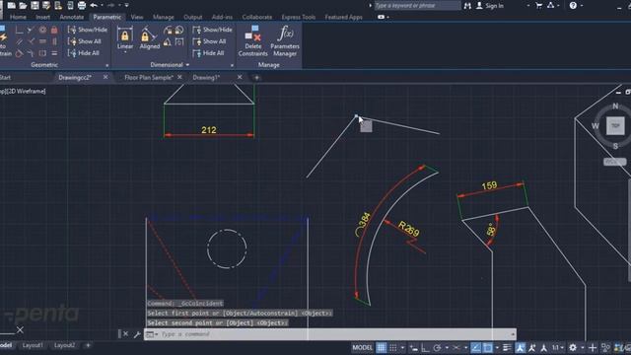Screen dimensions: 631x355
Task: Click the keyword search input field
Action: [417, 6]
